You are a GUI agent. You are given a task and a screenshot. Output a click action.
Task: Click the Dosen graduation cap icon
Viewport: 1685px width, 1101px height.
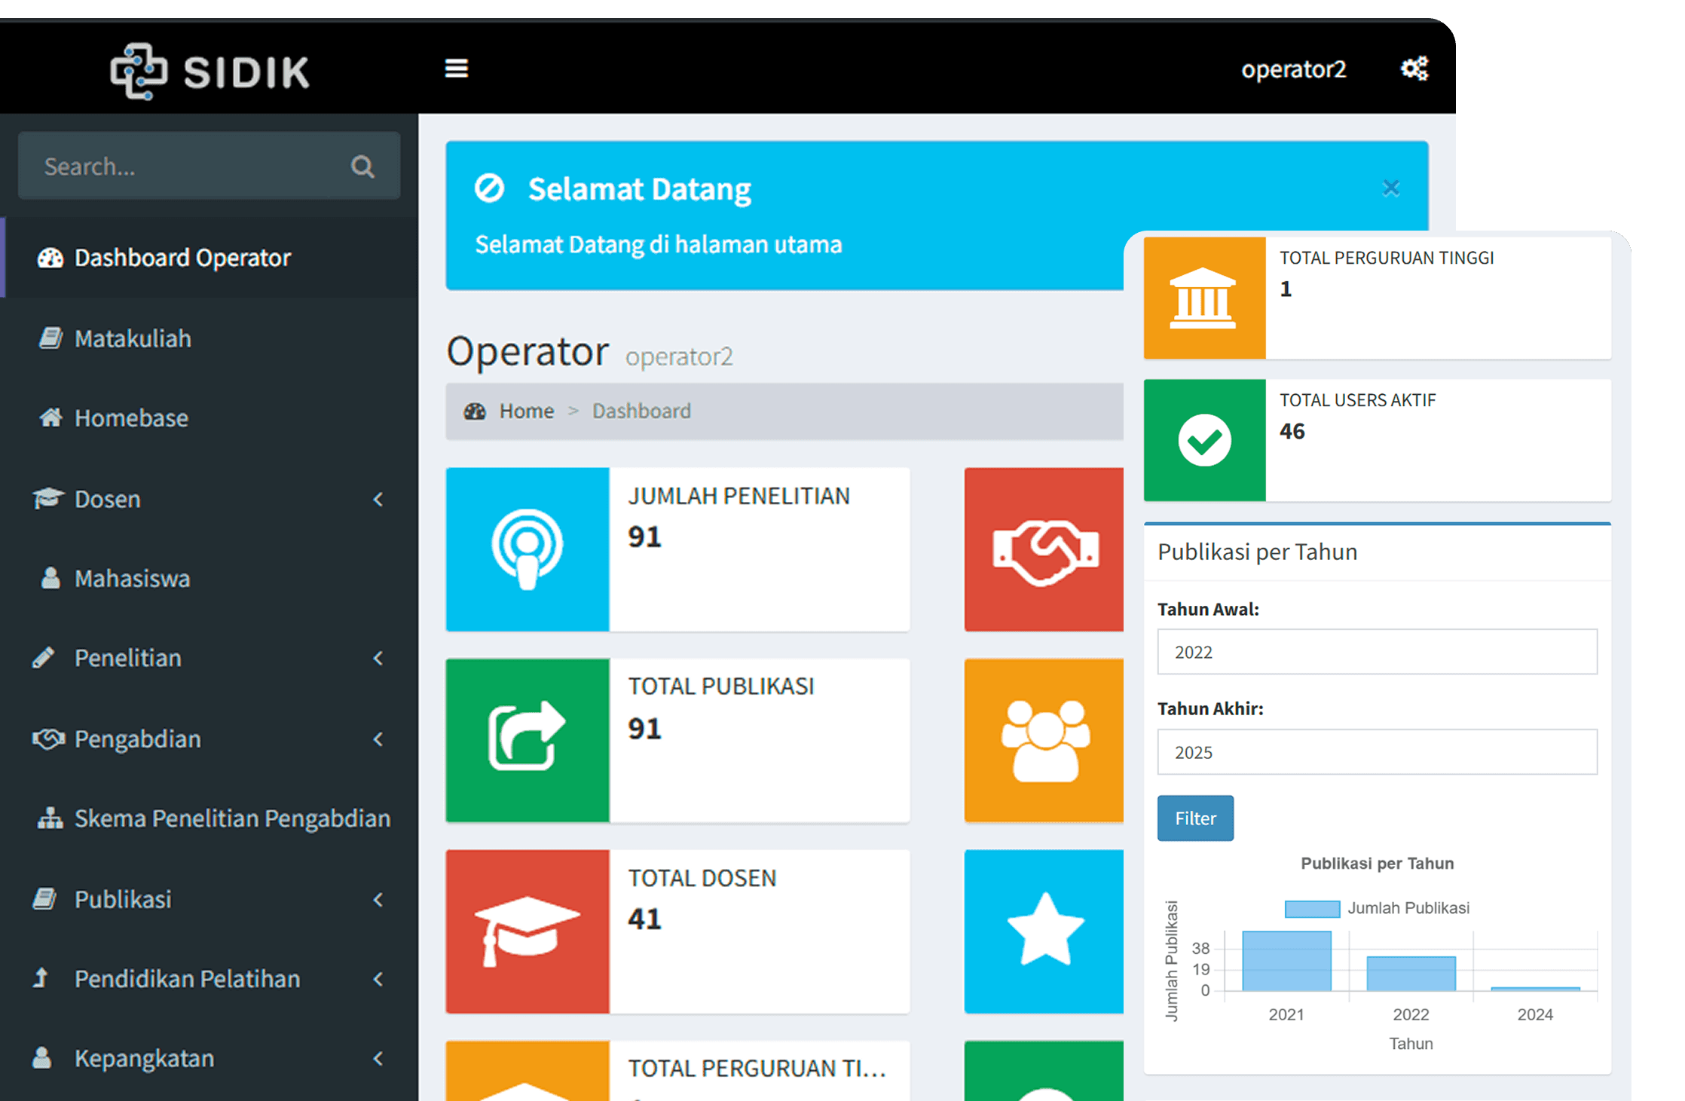[49, 498]
